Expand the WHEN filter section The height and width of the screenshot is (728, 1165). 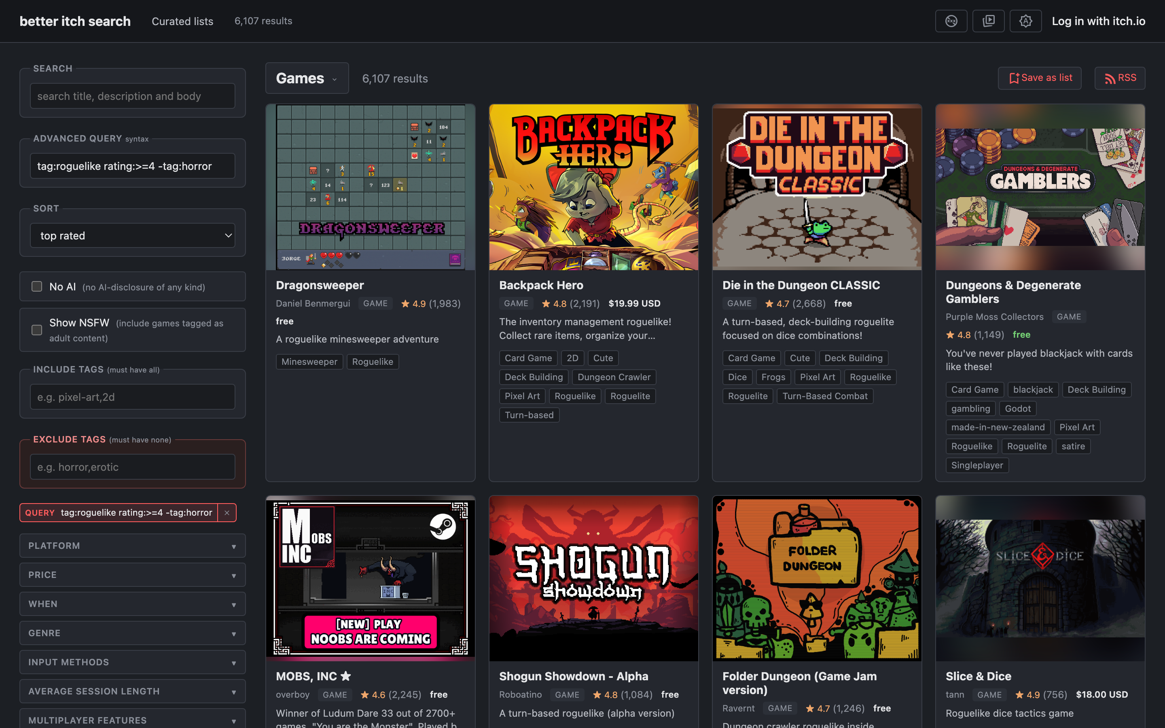(132, 604)
